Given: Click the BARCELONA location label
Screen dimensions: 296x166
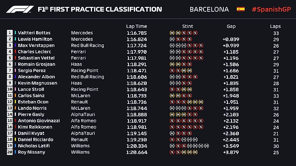Looking at the screenshot, I should point(209,9).
